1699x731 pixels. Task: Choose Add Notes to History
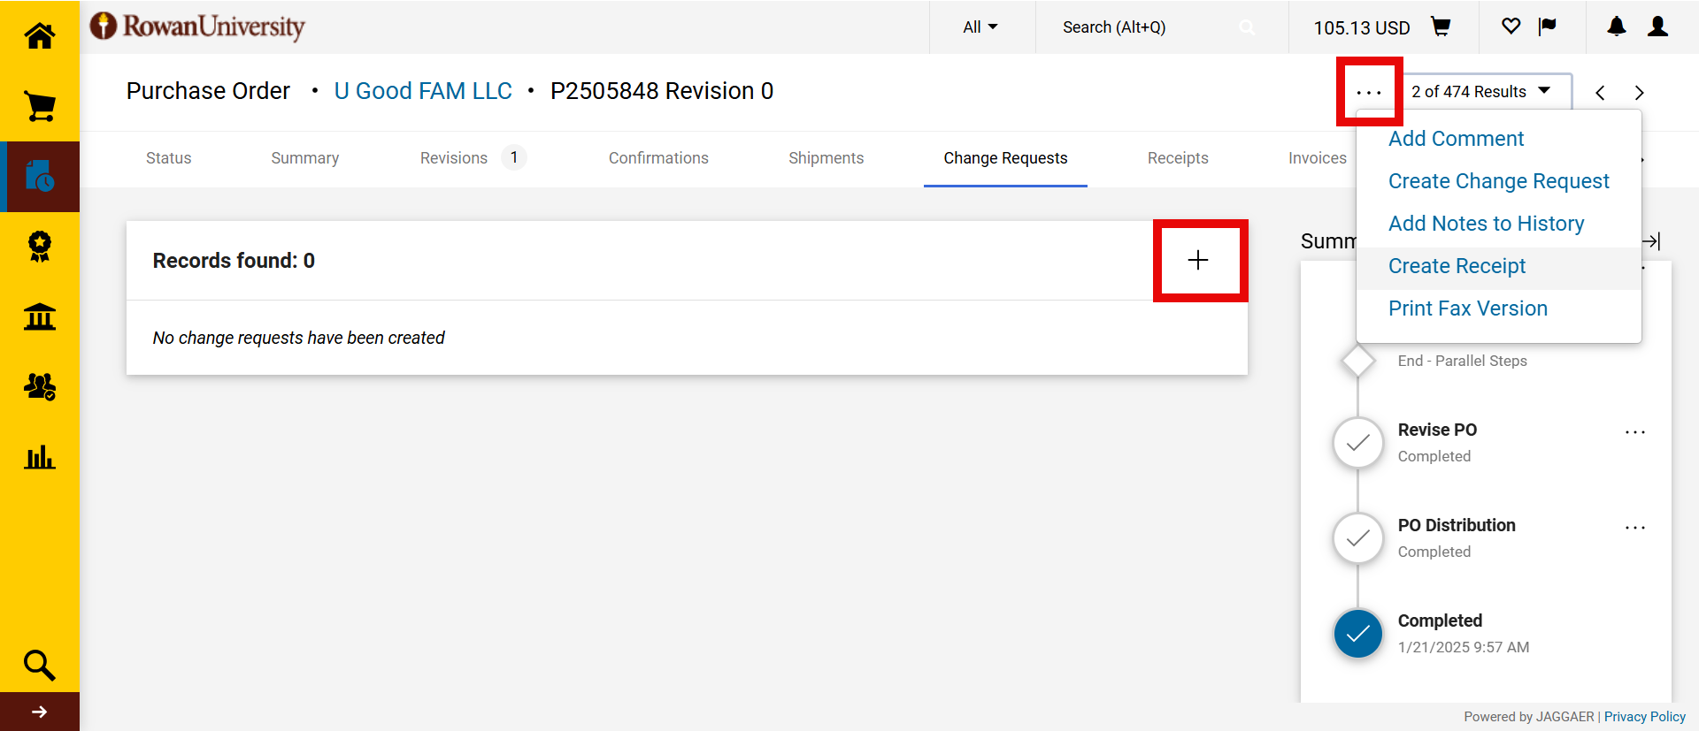(1486, 224)
